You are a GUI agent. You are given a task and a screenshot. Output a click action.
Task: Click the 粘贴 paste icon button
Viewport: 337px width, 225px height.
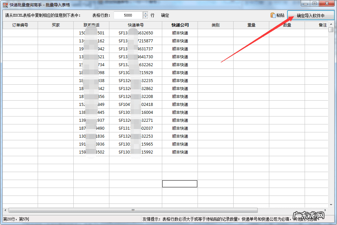(x=277, y=15)
